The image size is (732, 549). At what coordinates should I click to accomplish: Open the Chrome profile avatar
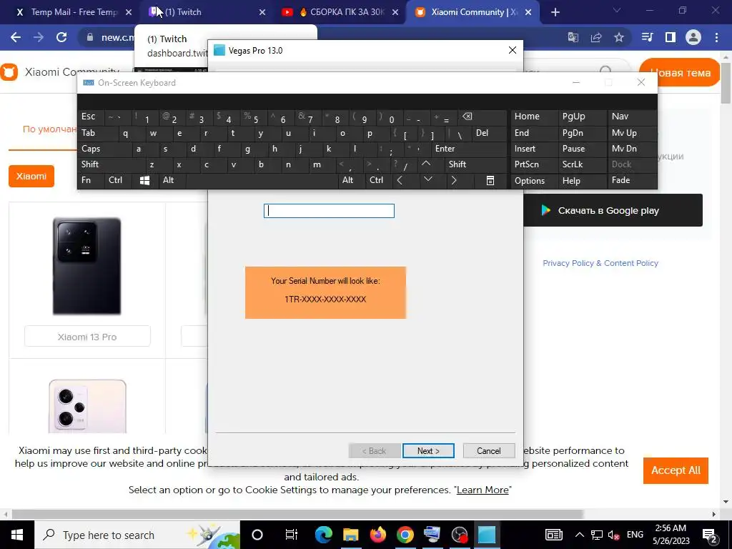693,37
